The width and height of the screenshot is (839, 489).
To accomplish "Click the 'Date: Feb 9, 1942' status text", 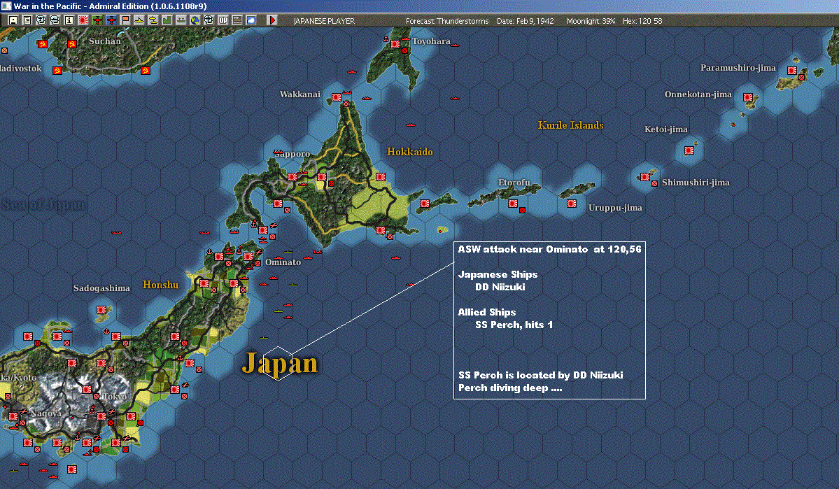I will pos(525,21).
